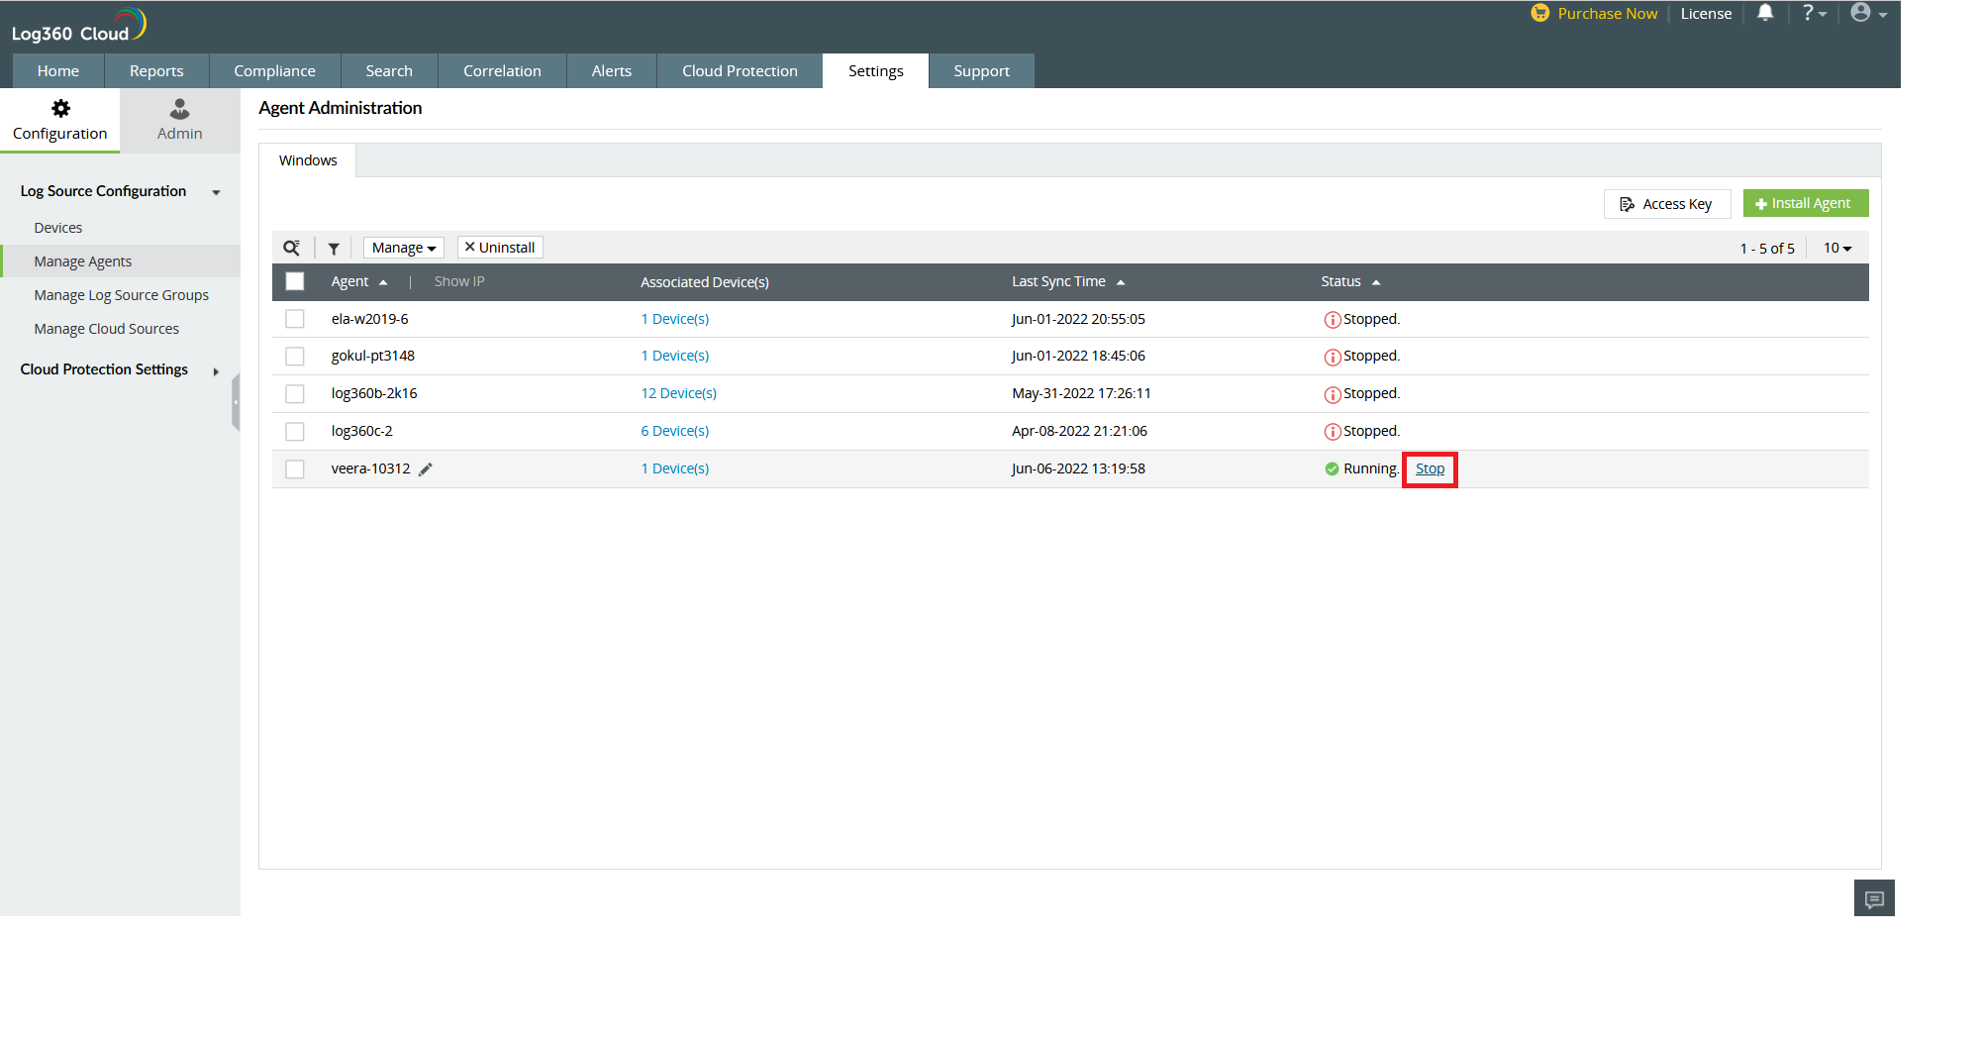
Task: Click the Install Agent button
Action: point(1805,203)
